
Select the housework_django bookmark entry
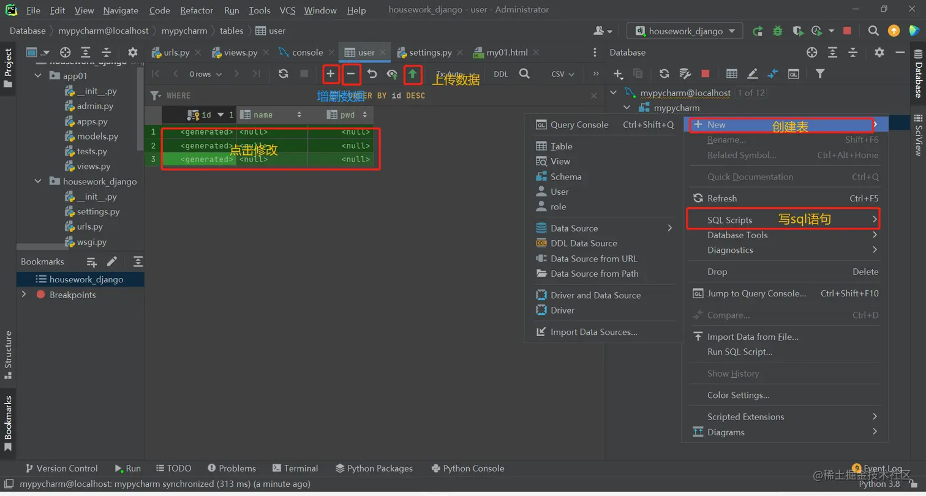tap(80, 279)
